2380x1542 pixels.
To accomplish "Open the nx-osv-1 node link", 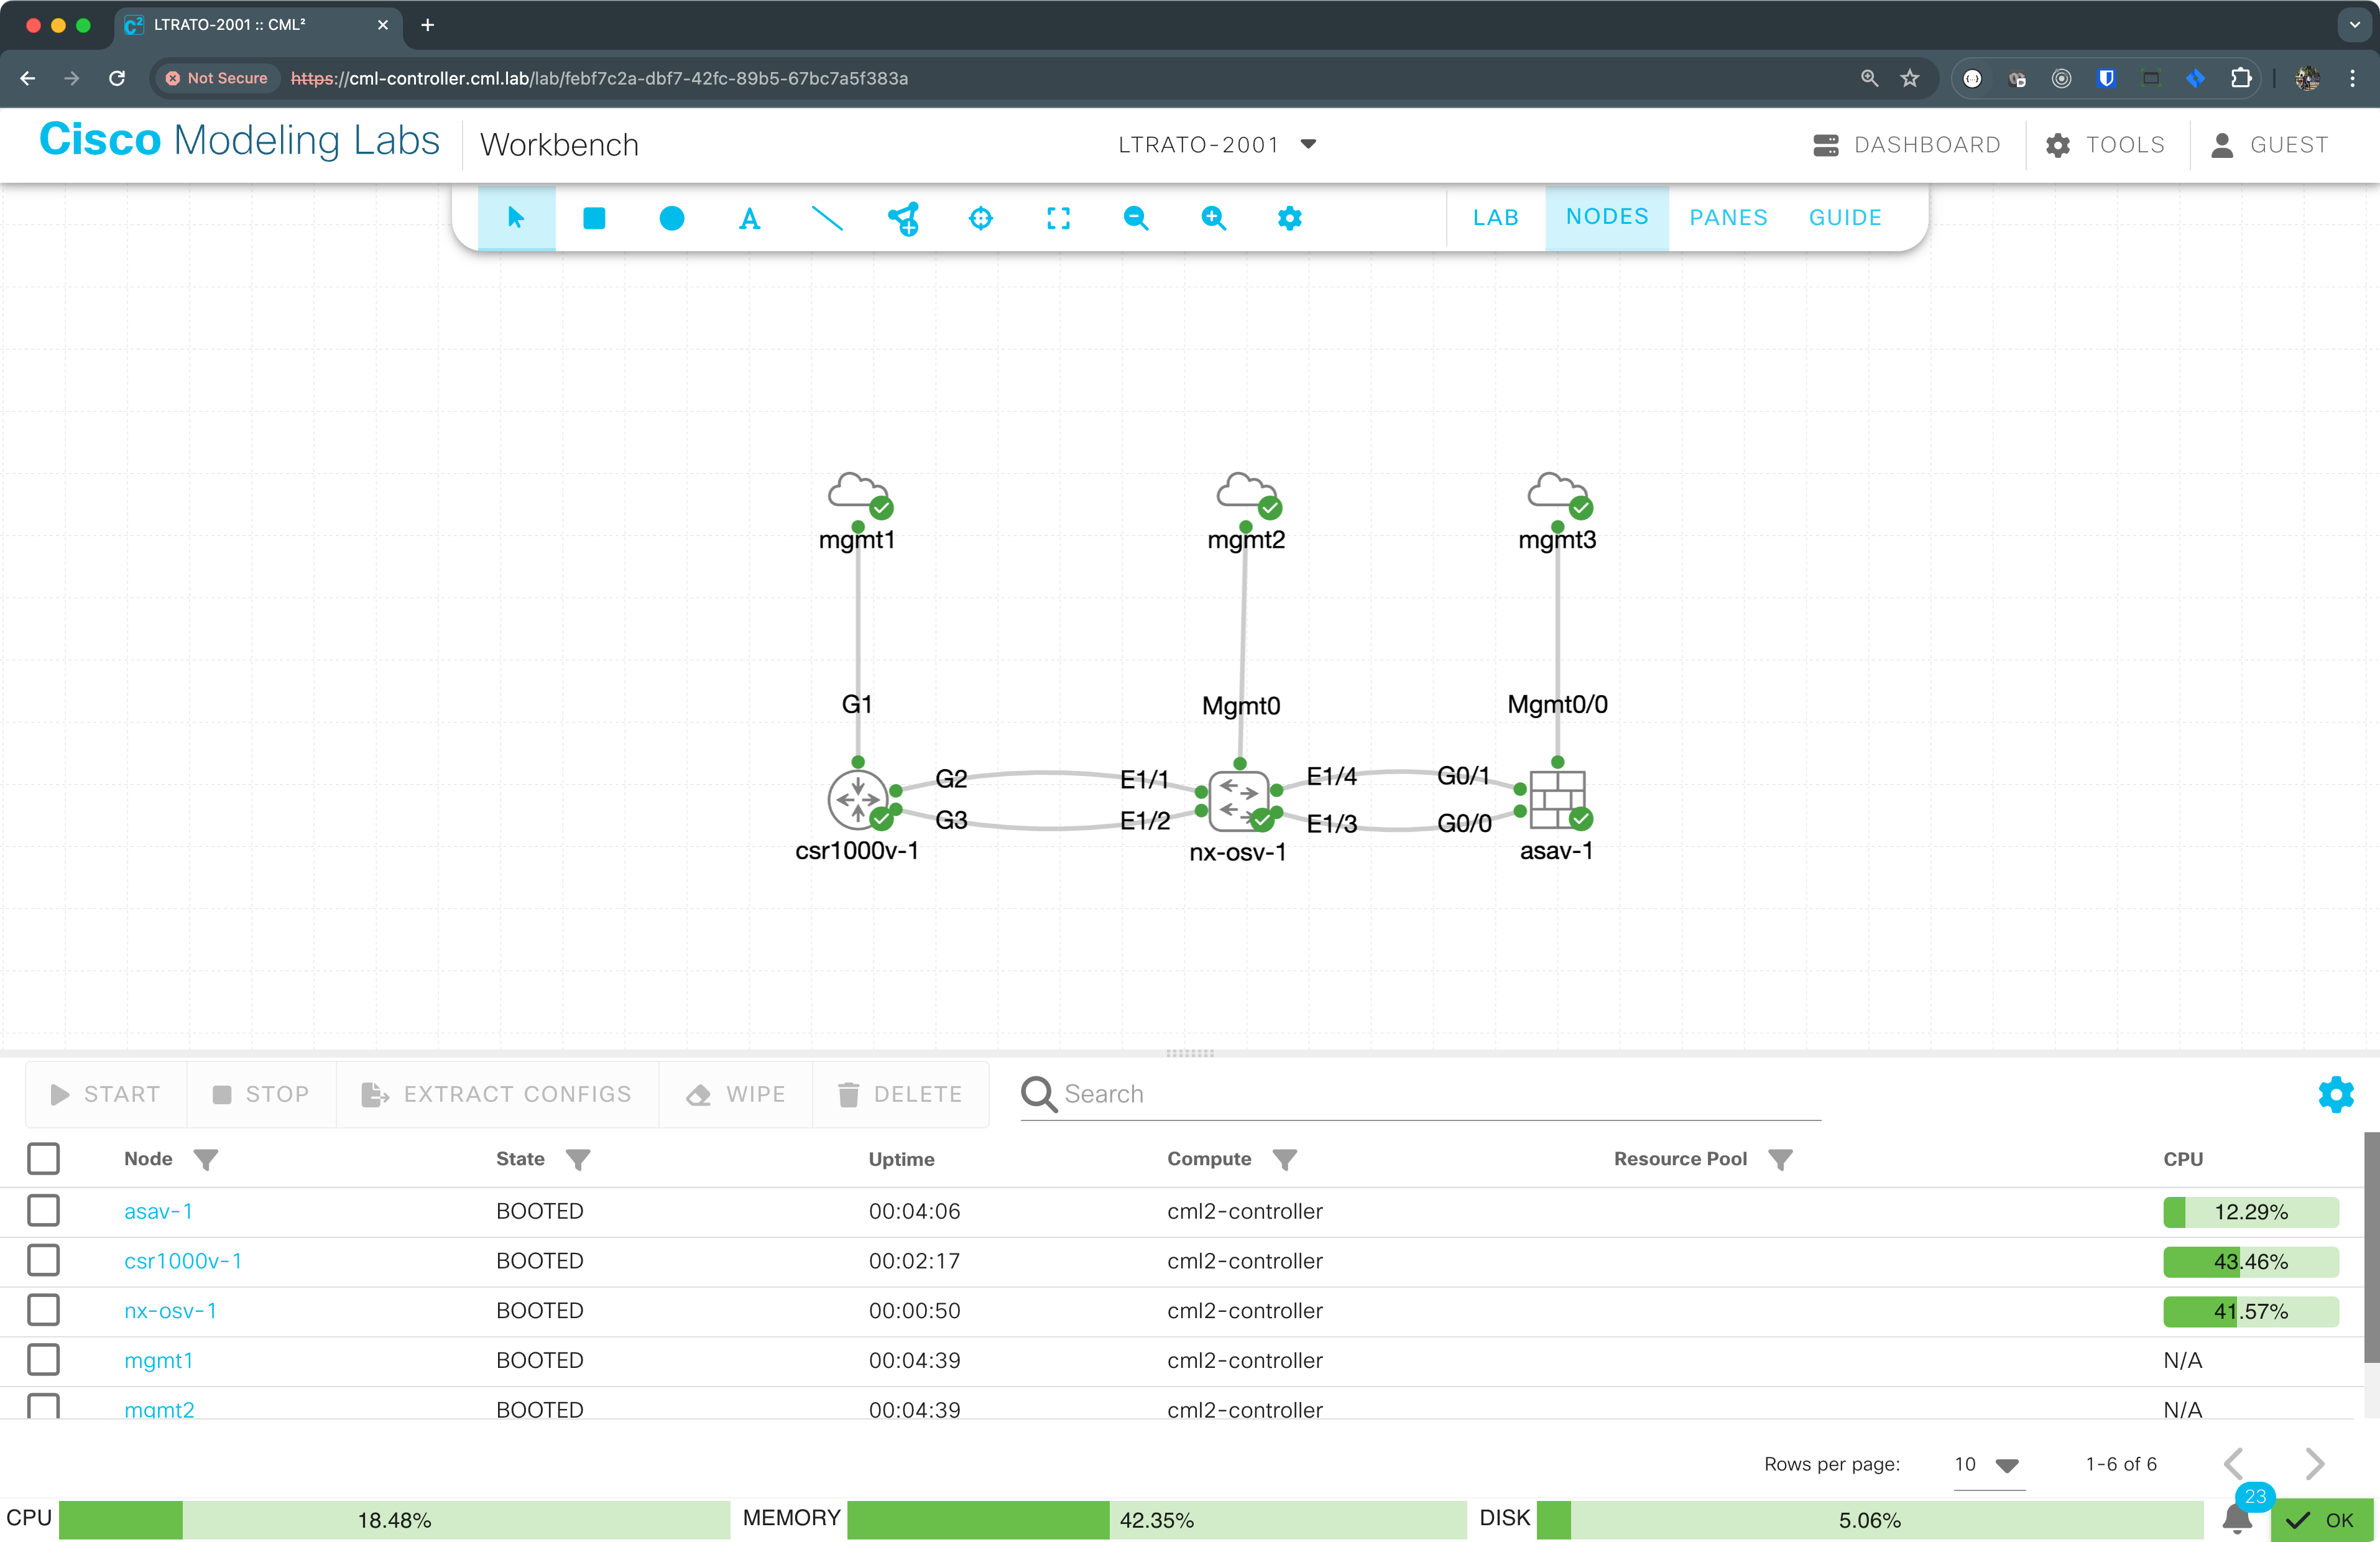I will pyautogui.click(x=170, y=1311).
